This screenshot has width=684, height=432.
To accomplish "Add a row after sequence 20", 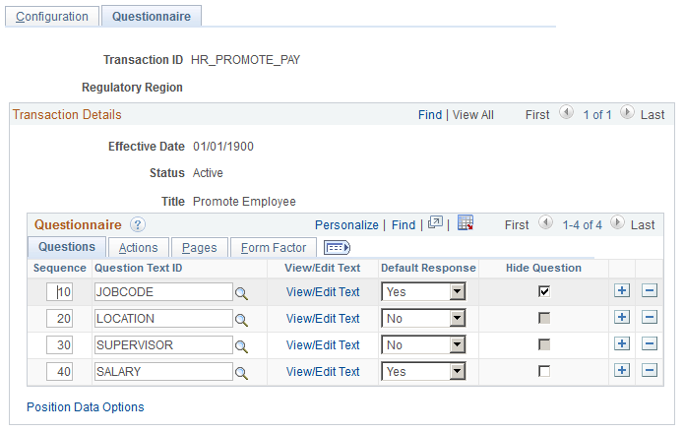I will click(622, 317).
